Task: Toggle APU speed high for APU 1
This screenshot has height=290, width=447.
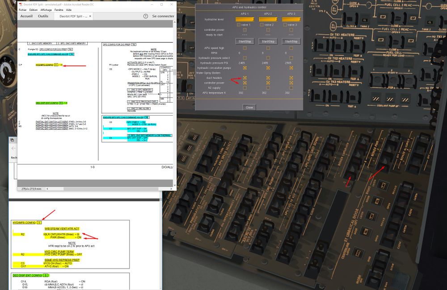Action: (x=245, y=48)
